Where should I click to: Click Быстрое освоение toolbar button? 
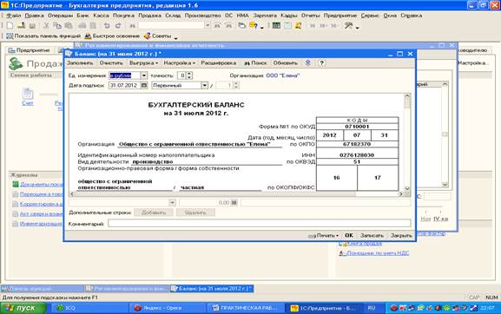point(112,36)
